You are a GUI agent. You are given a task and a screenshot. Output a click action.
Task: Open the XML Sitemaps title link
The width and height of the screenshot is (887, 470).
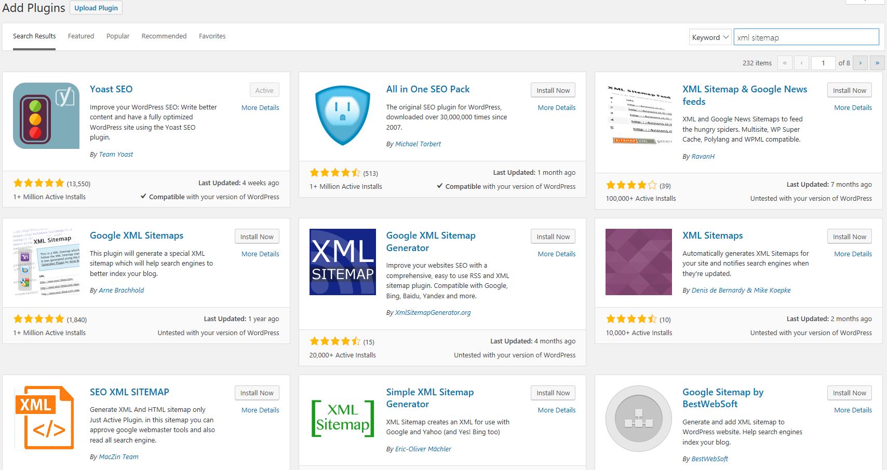tap(713, 236)
